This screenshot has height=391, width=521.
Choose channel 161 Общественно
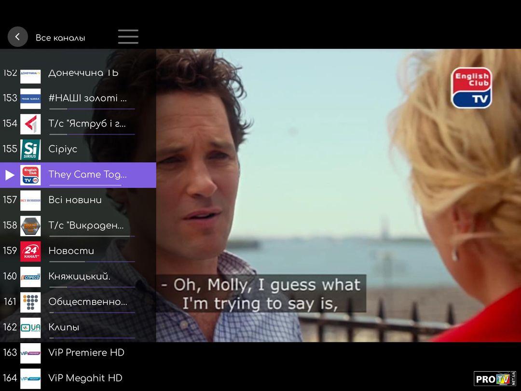(87, 302)
